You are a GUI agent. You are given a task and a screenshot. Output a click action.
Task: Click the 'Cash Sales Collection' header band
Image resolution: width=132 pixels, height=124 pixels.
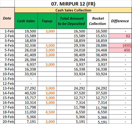(73, 10)
